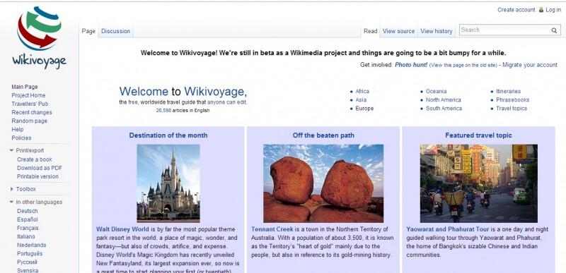Screen dimensions: 566x273
Task: Click the Log in link
Action: click(x=553, y=10)
